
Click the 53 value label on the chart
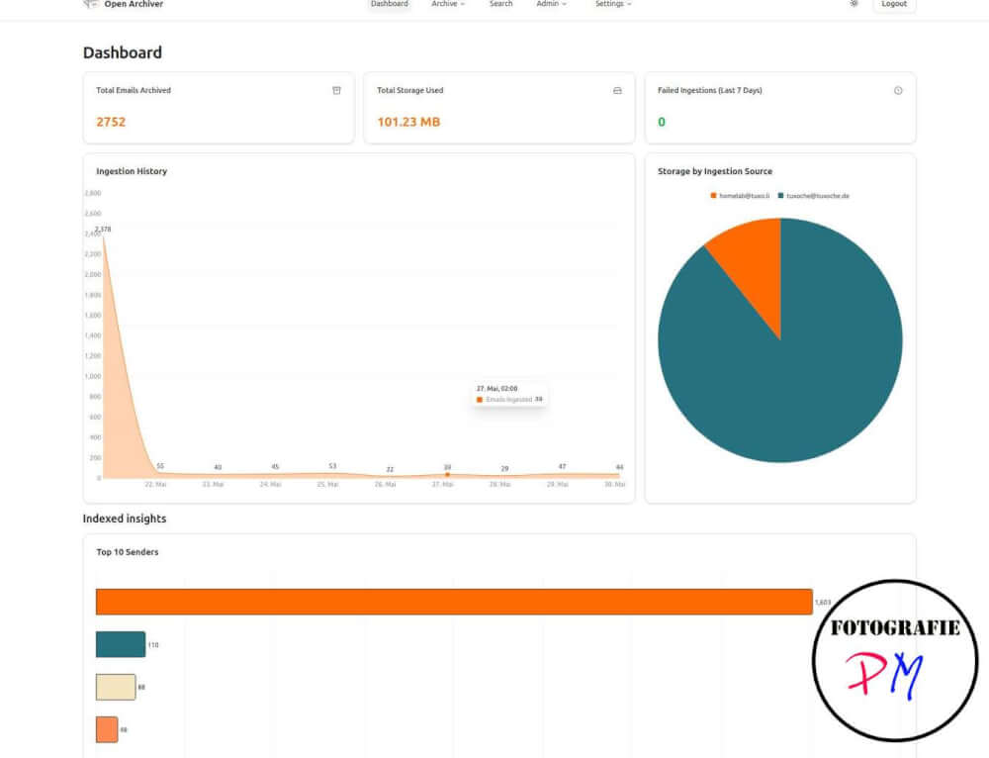pyautogui.click(x=332, y=466)
